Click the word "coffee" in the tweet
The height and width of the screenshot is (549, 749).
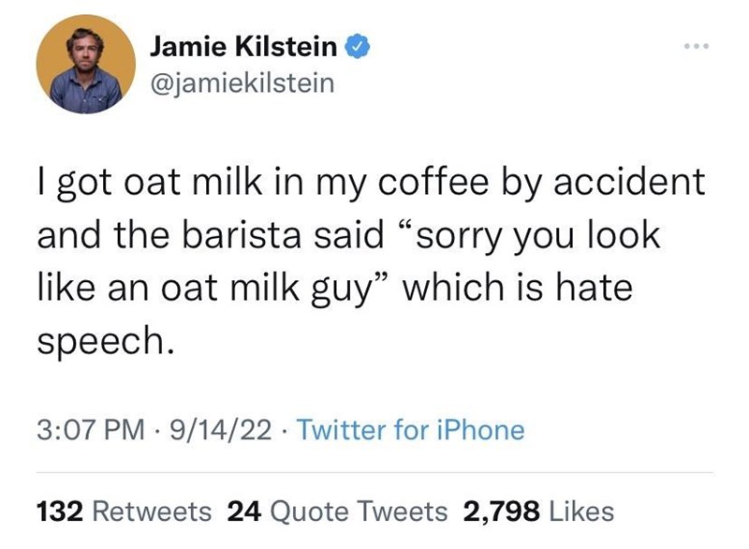420,181
